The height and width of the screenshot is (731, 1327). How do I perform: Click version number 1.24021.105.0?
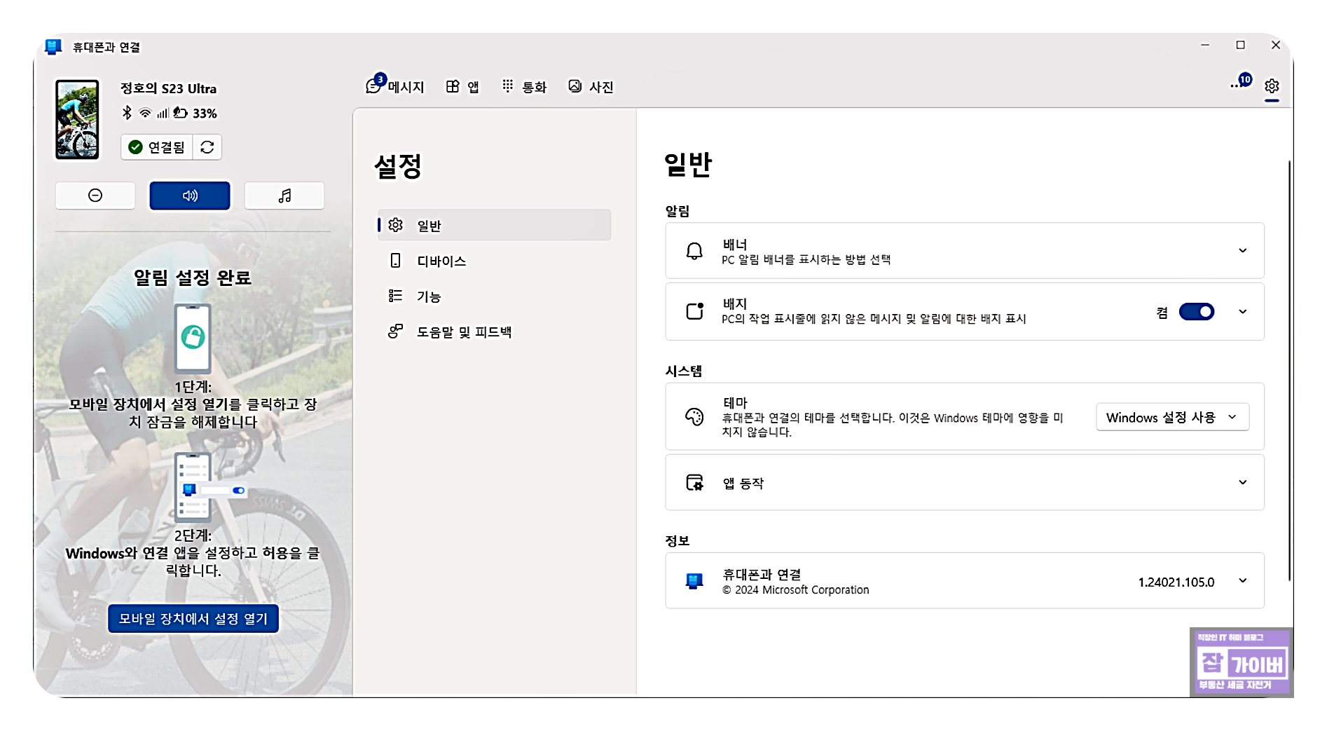click(1176, 582)
